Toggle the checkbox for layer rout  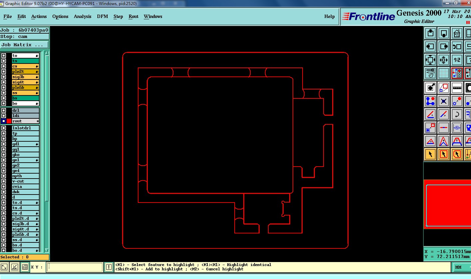[4, 121]
